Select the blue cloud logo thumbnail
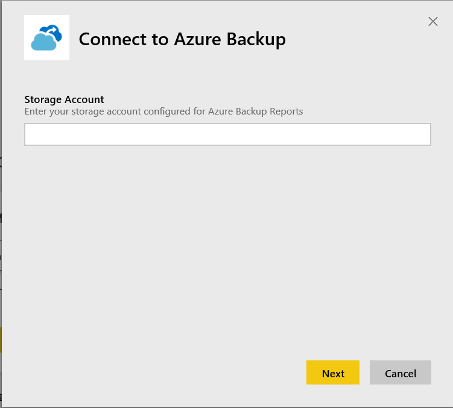Viewport: 453px width, 408px height. [46, 37]
